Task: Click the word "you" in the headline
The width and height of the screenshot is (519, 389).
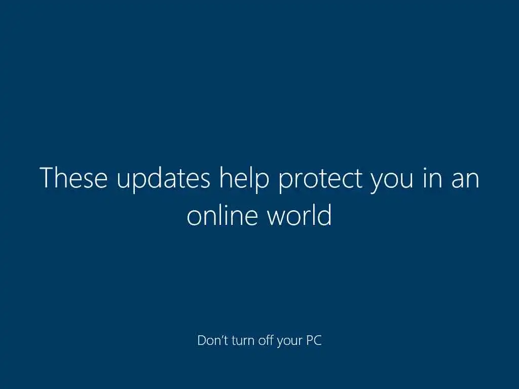Action: click(392, 183)
